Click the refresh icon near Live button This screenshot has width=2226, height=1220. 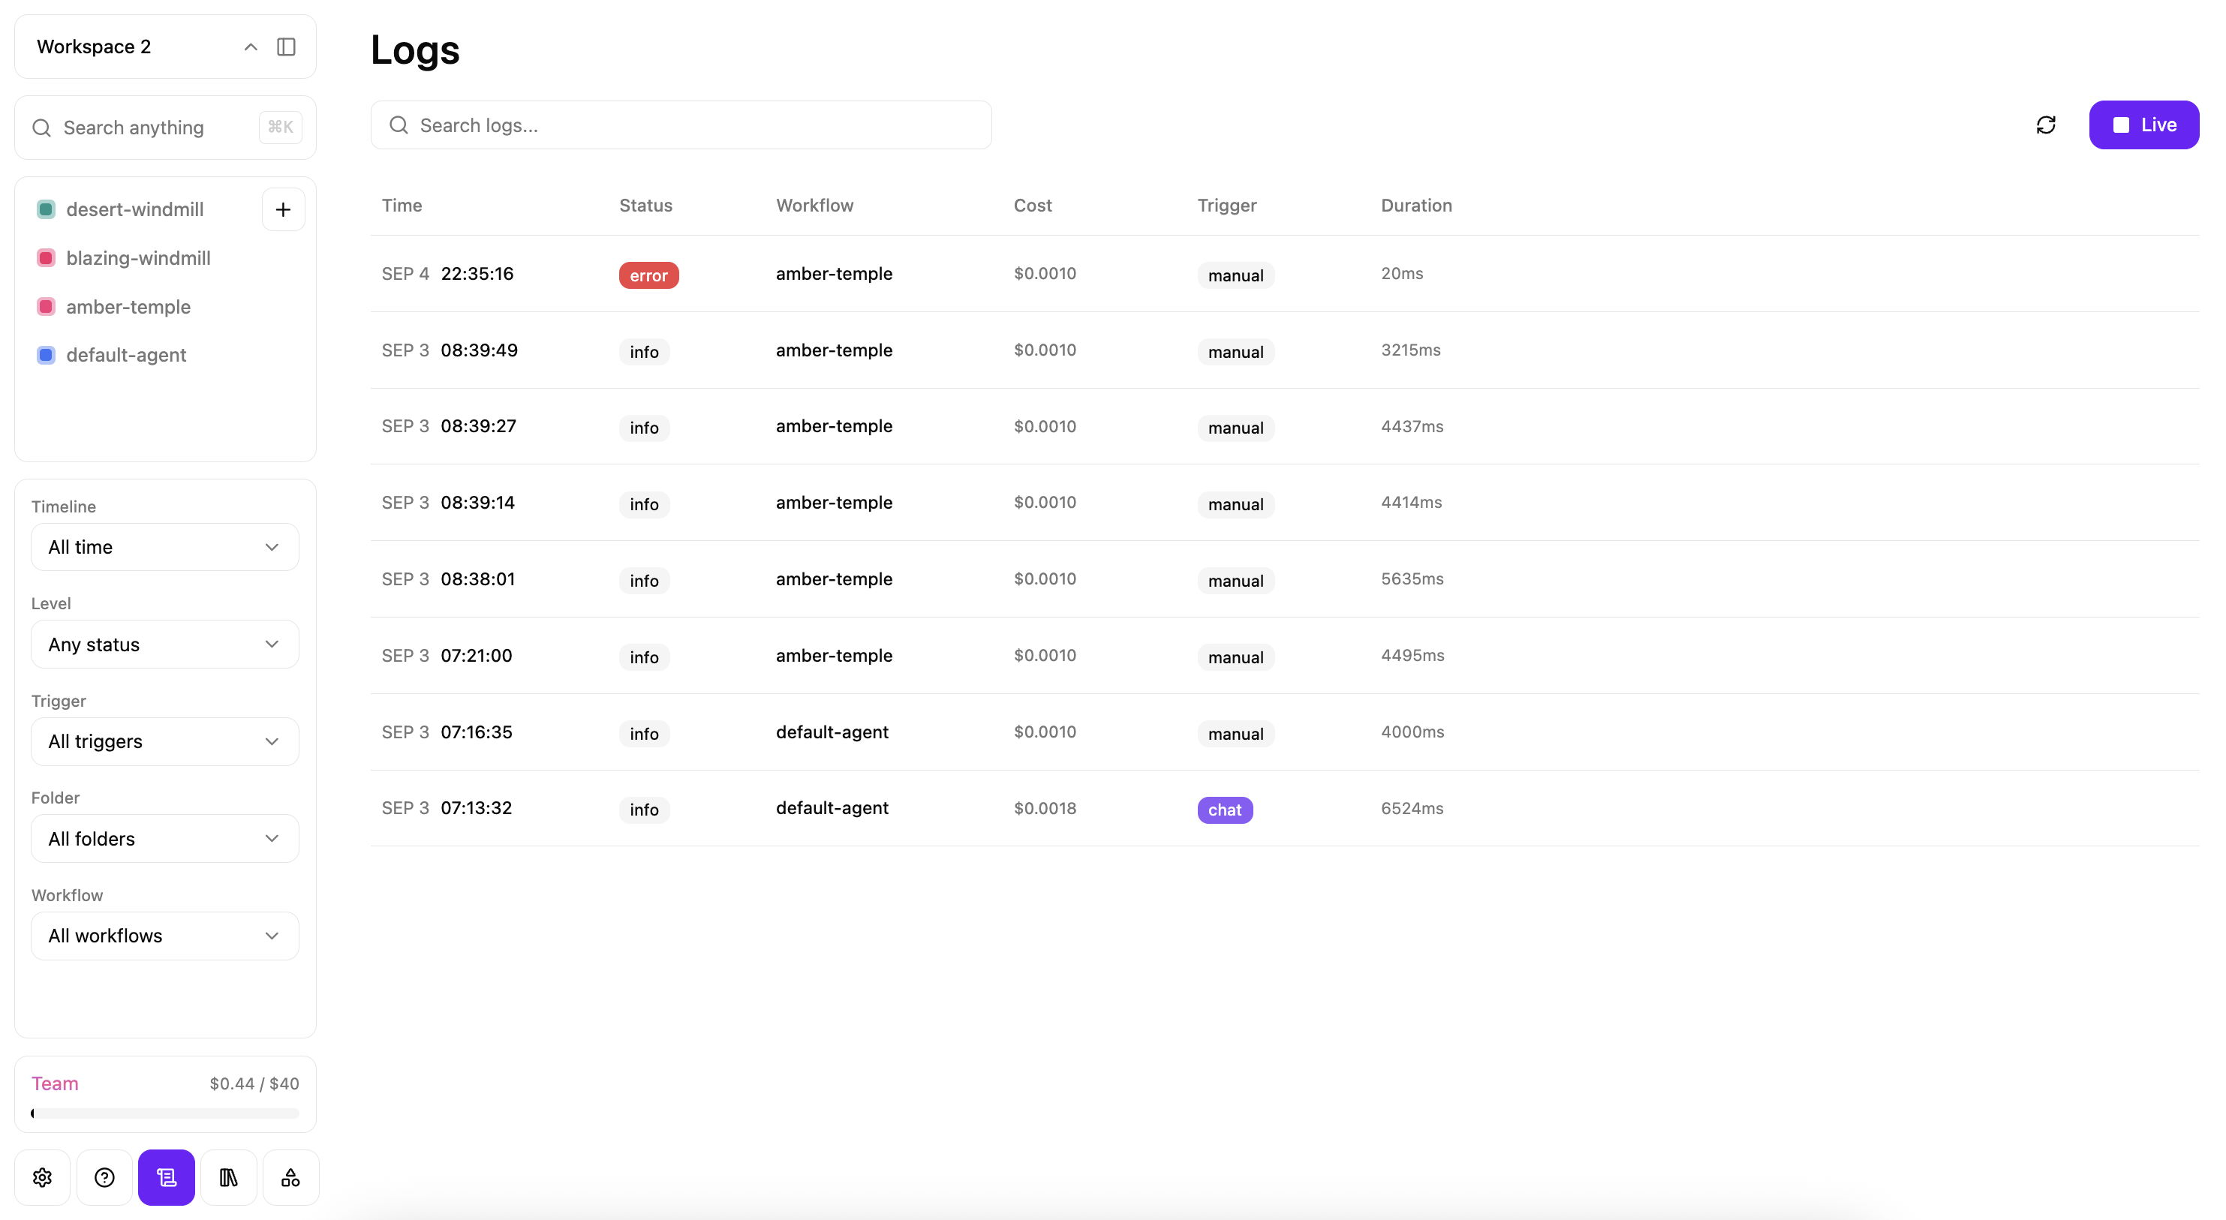pyautogui.click(x=2047, y=125)
